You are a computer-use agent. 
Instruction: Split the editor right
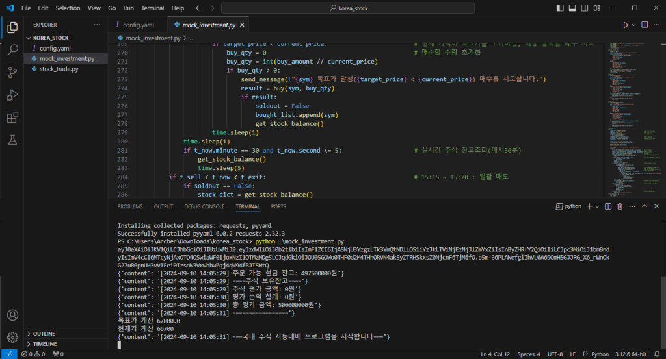[645, 25]
